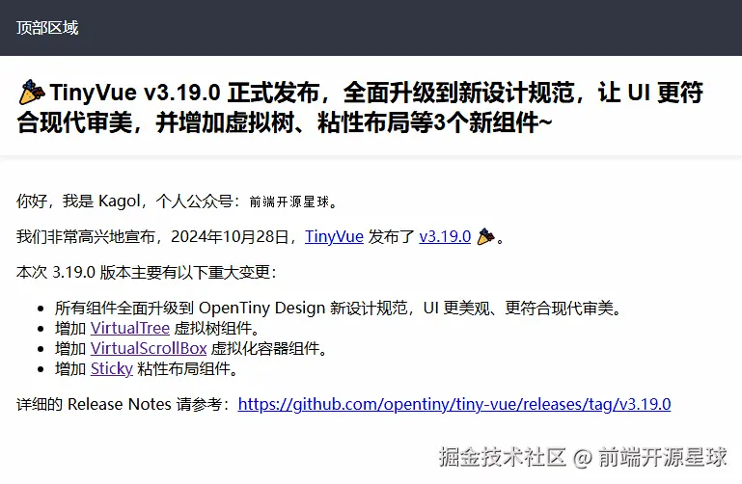The height and width of the screenshot is (484, 742).
Task: Click the greeting '你好,我是 Kagol'
Action: click(78, 202)
